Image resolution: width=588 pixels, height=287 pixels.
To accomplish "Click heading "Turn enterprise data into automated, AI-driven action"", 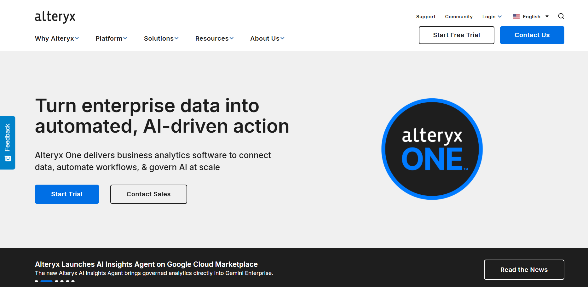I will pos(162,116).
